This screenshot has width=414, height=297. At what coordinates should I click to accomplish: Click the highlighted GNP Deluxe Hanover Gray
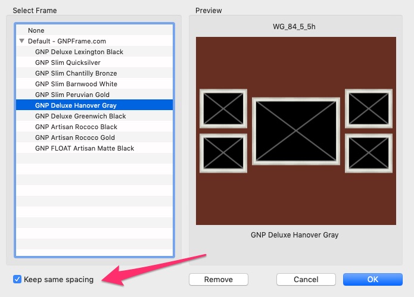[x=76, y=105]
